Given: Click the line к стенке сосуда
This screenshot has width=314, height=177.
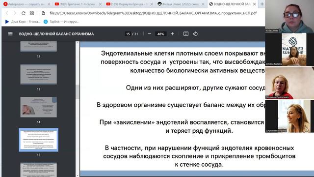Looking at the screenshot, I should [199, 165].
